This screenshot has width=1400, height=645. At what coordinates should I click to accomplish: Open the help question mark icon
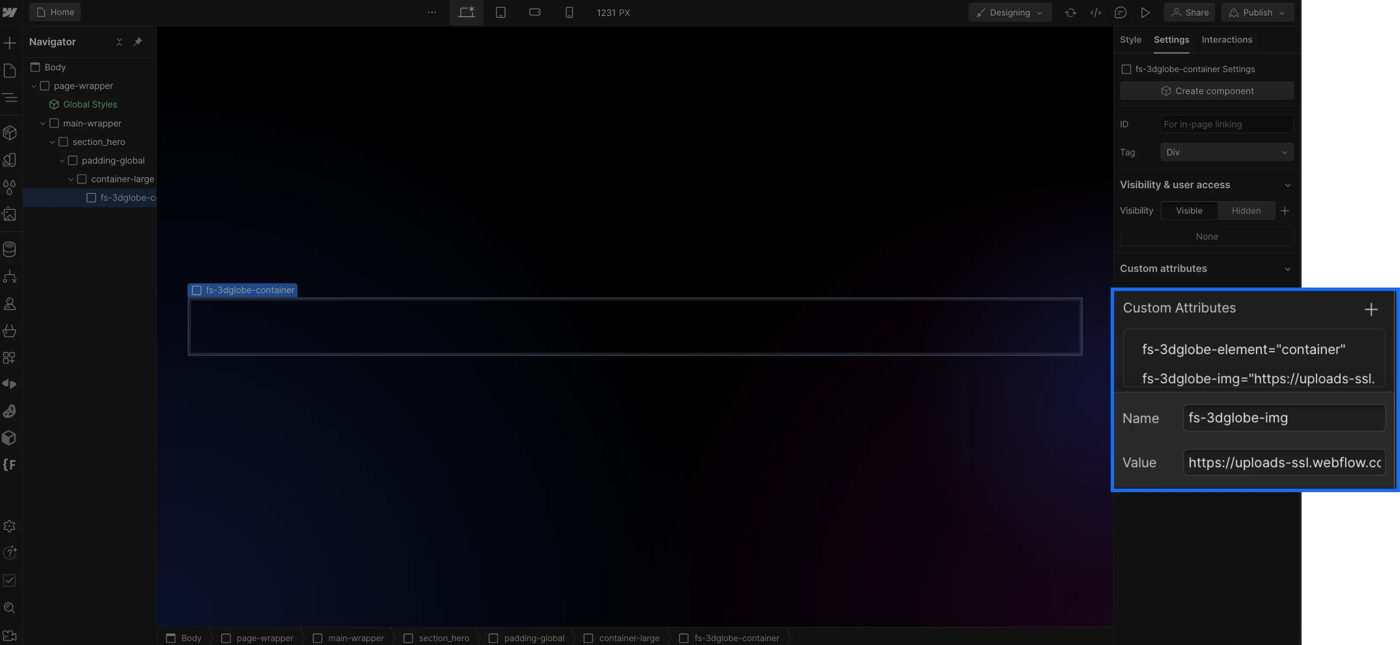[10, 553]
